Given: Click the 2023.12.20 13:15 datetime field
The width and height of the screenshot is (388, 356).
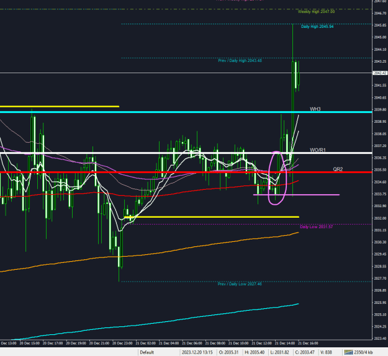Looking at the screenshot, I should tap(197, 352).
